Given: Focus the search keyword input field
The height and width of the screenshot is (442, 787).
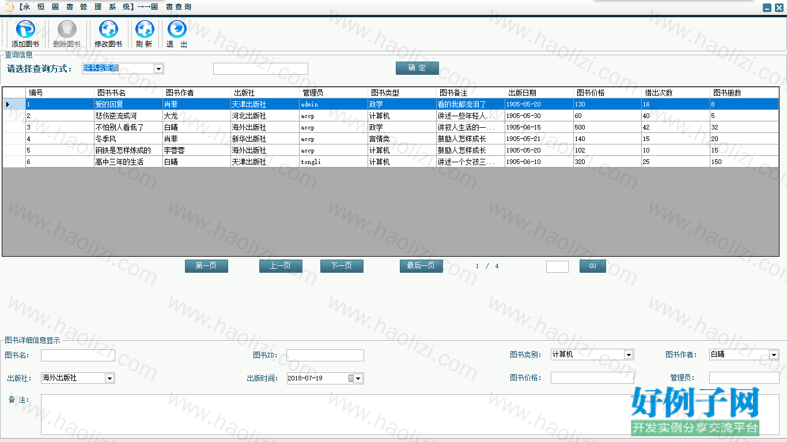Looking at the screenshot, I should [x=260, y=69].
